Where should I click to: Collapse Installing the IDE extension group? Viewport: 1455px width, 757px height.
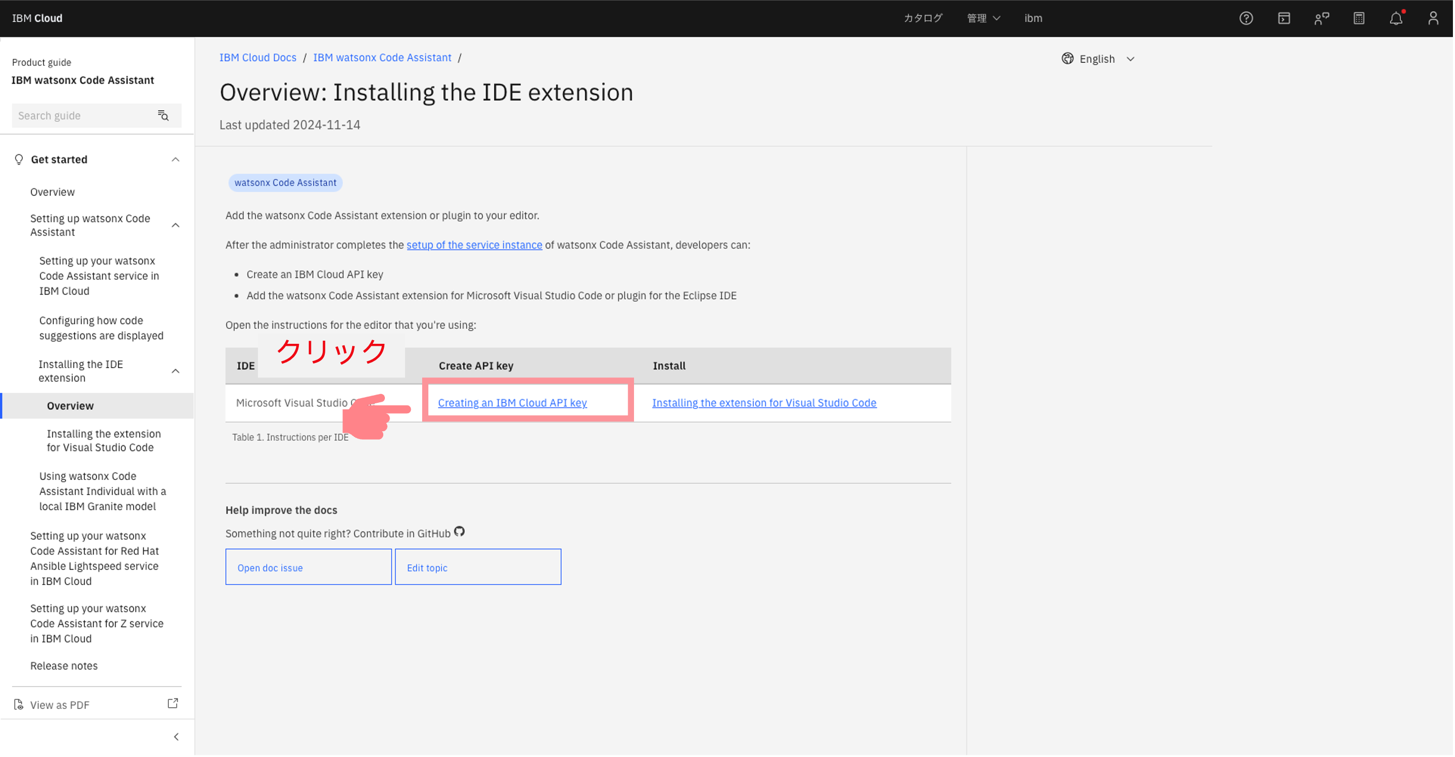[x=176, y=371]
